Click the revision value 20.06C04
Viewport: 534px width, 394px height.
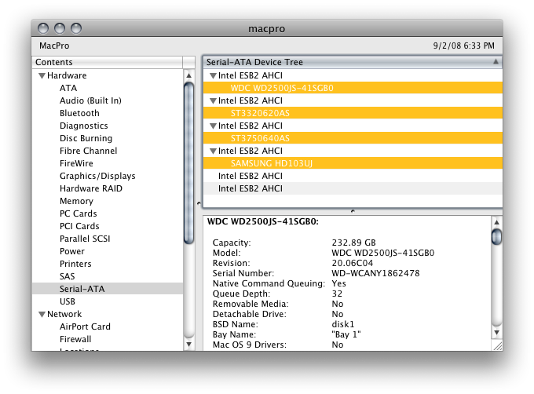pos(352,263)
